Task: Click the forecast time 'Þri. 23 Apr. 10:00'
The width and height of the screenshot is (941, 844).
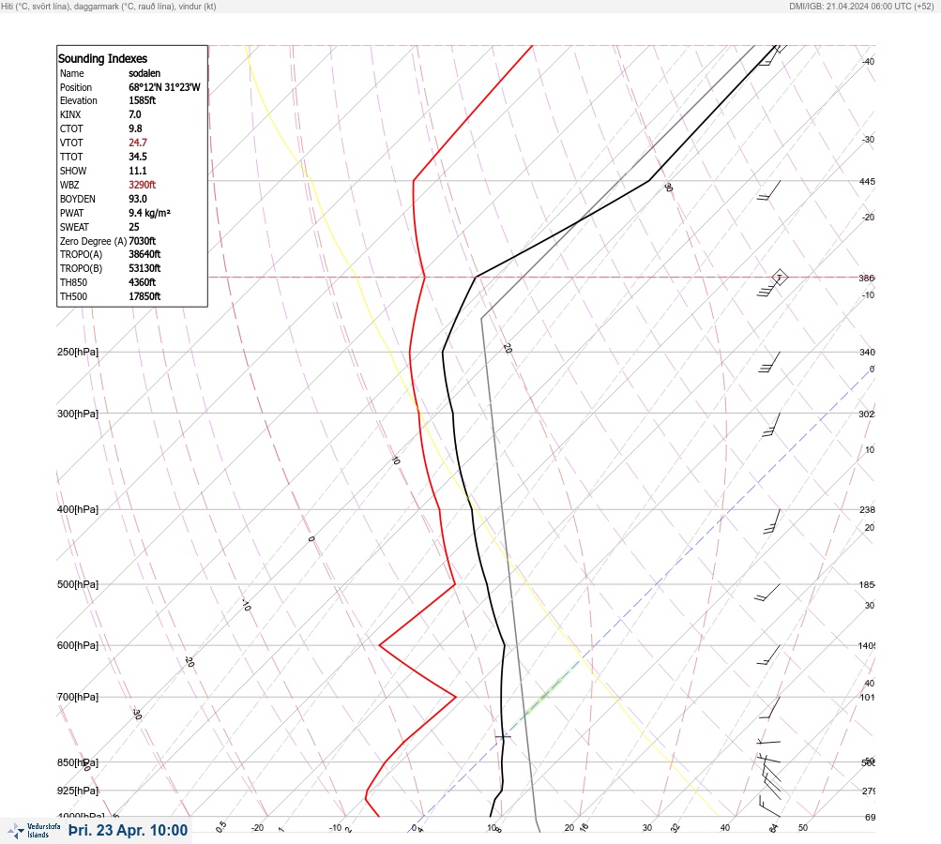Action: pyautogui.click(x=128, y=830)
